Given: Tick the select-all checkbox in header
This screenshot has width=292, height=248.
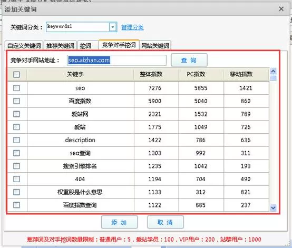Looking at the screenshot, I should click(16, 74).
